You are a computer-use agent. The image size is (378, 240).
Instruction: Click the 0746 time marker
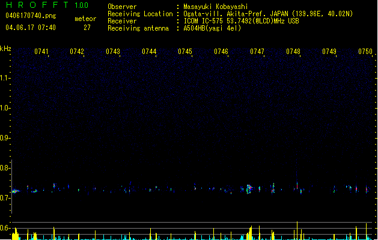pos(221,52)
